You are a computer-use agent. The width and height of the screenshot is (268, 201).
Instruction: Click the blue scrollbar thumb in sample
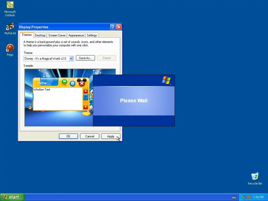click(x=86, y=97)
